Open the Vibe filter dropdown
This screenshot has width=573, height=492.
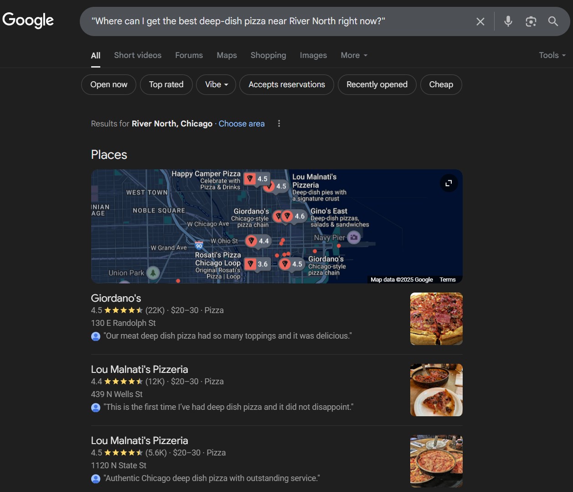(x=216, y=84)
